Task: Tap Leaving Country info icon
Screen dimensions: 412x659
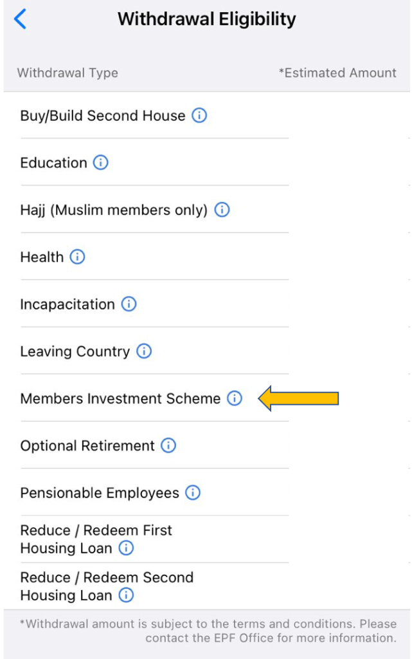Action: click(x=144, y=351)
